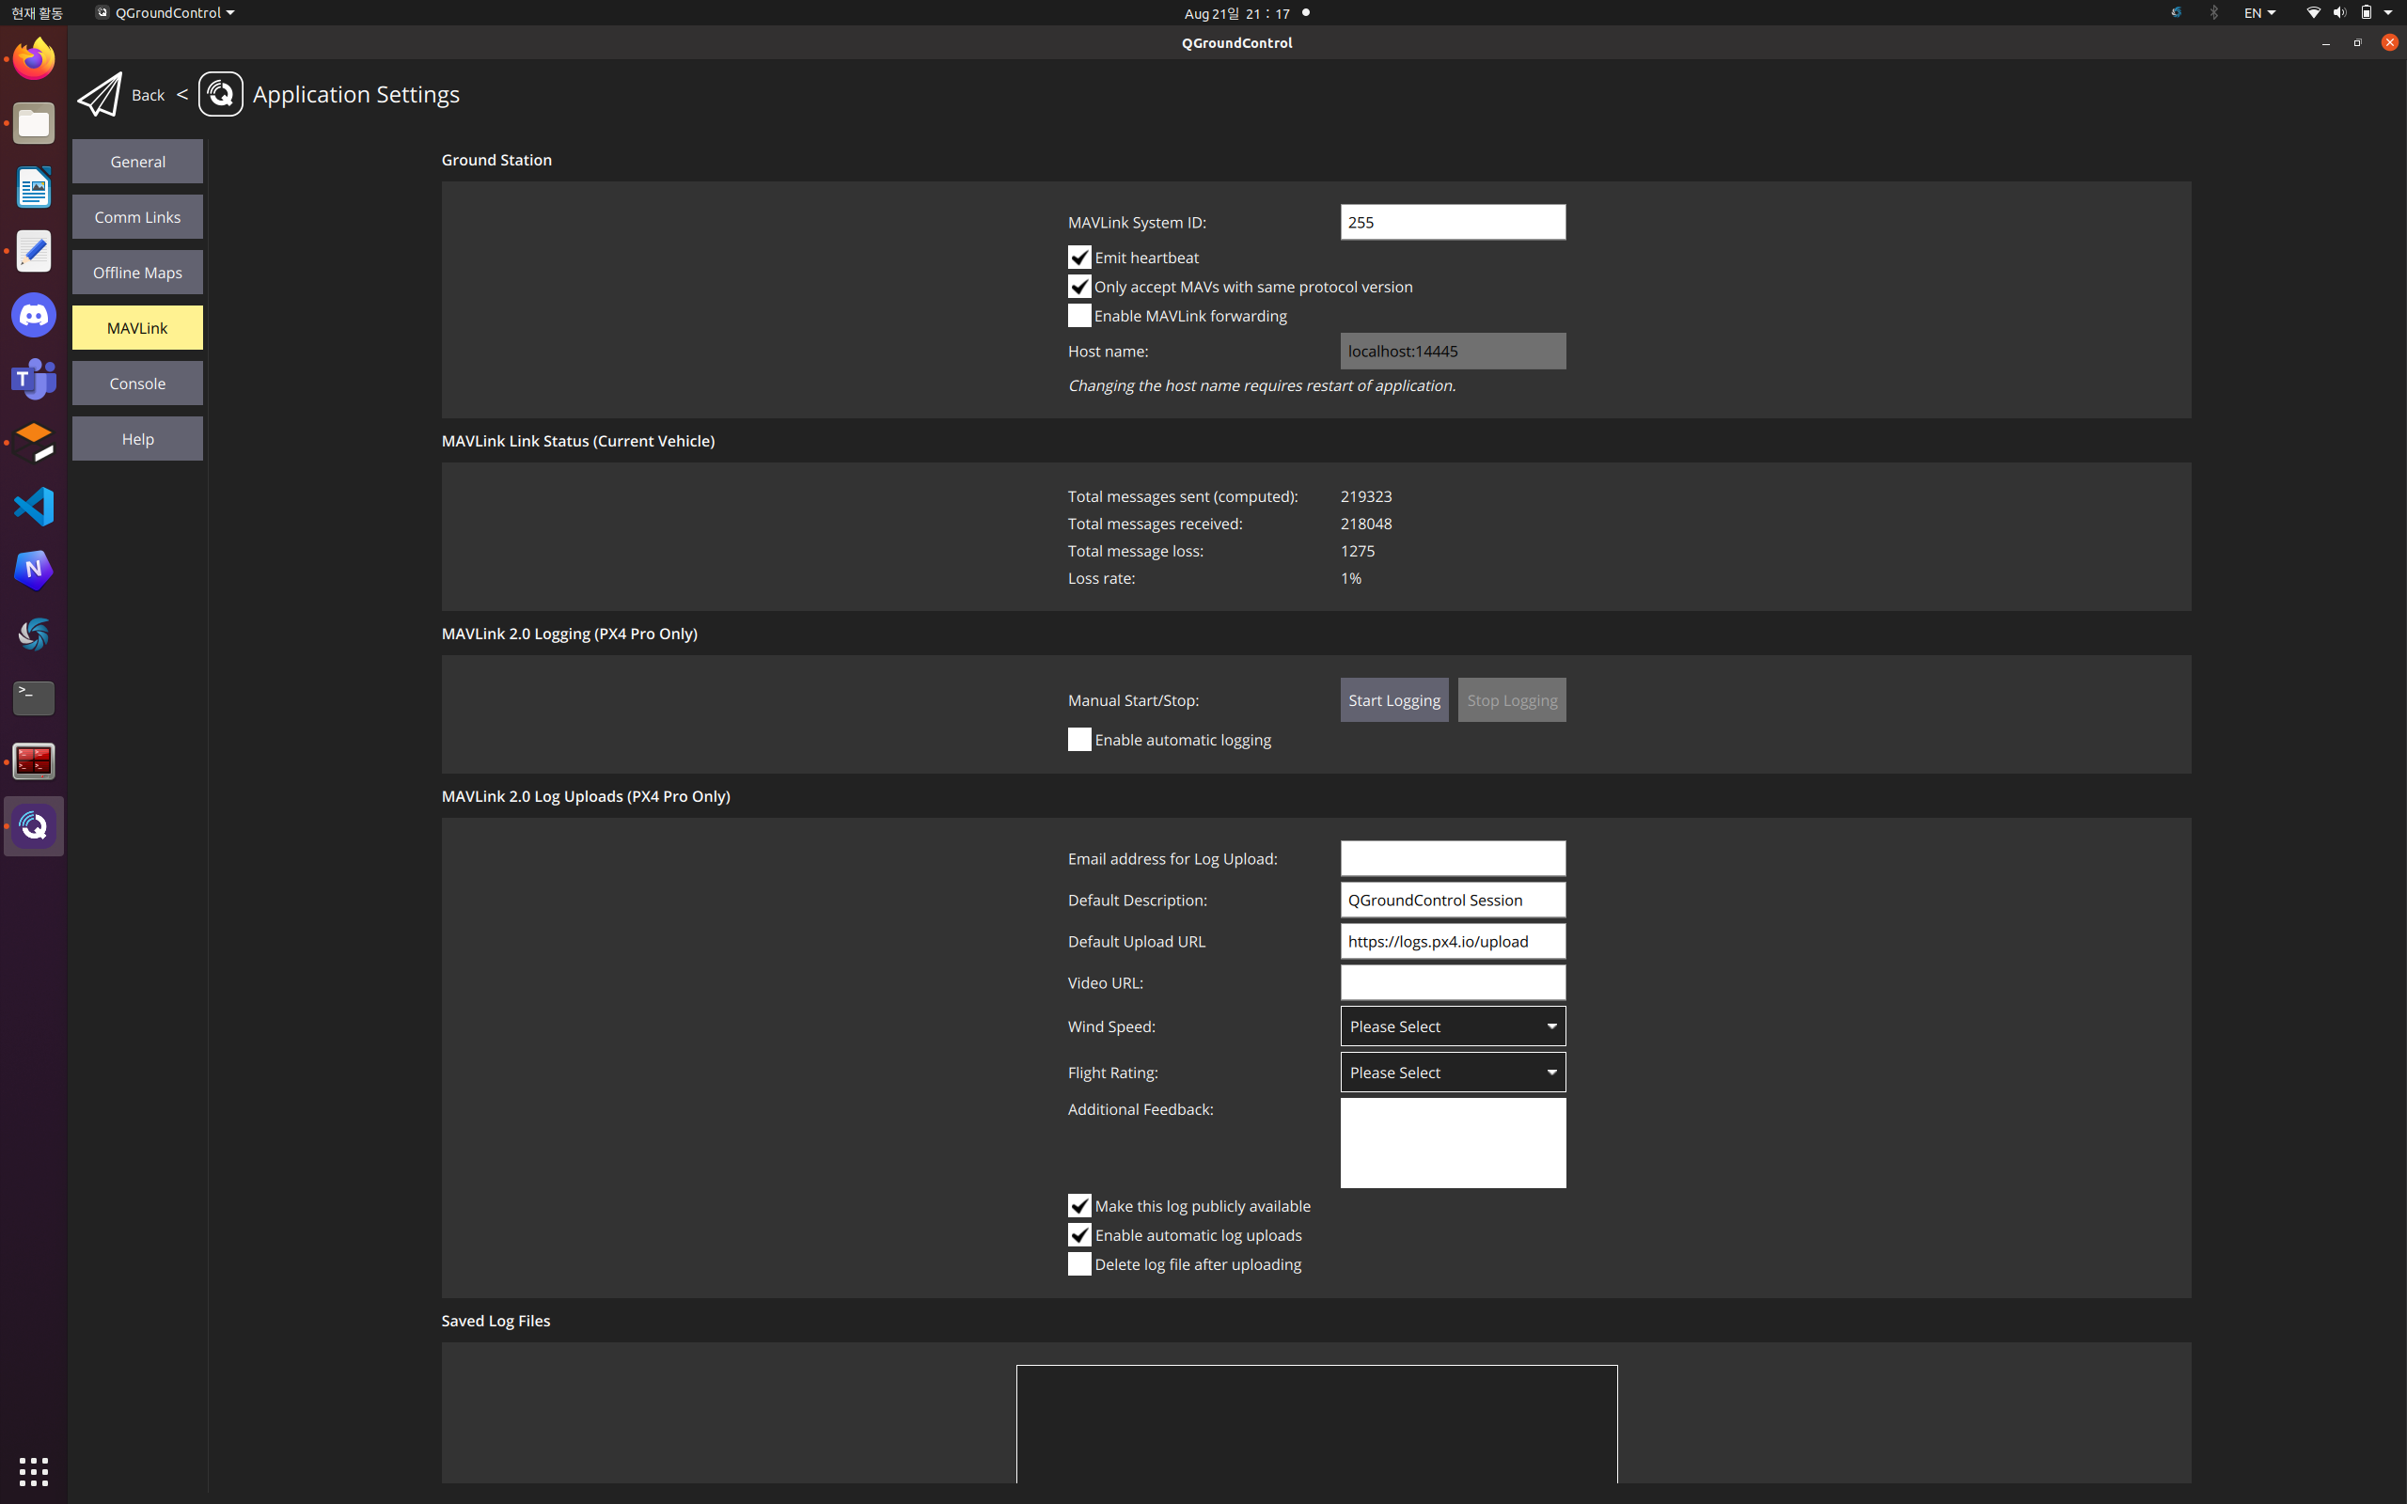
Task: Click the battery icon in top bar
Action: tap(2368, 13)
